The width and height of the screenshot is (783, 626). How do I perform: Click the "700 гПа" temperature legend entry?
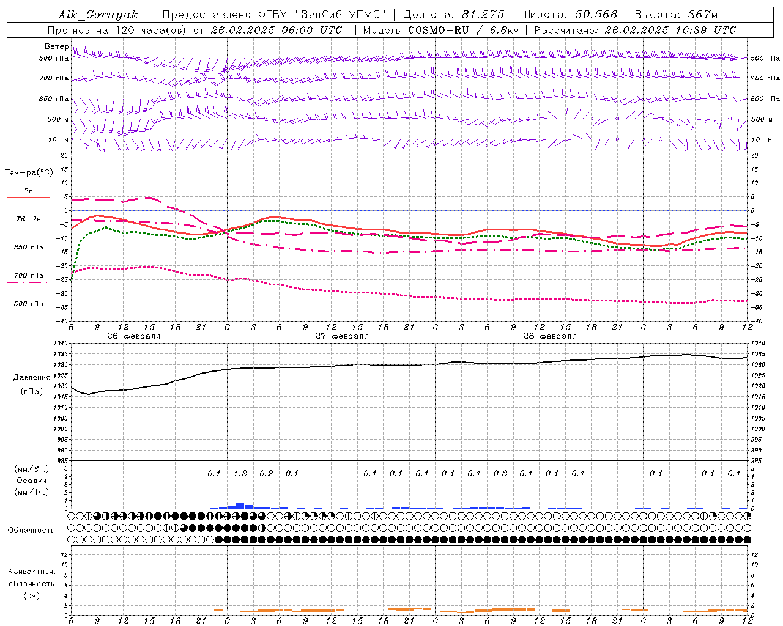click(x=29, y=275)
